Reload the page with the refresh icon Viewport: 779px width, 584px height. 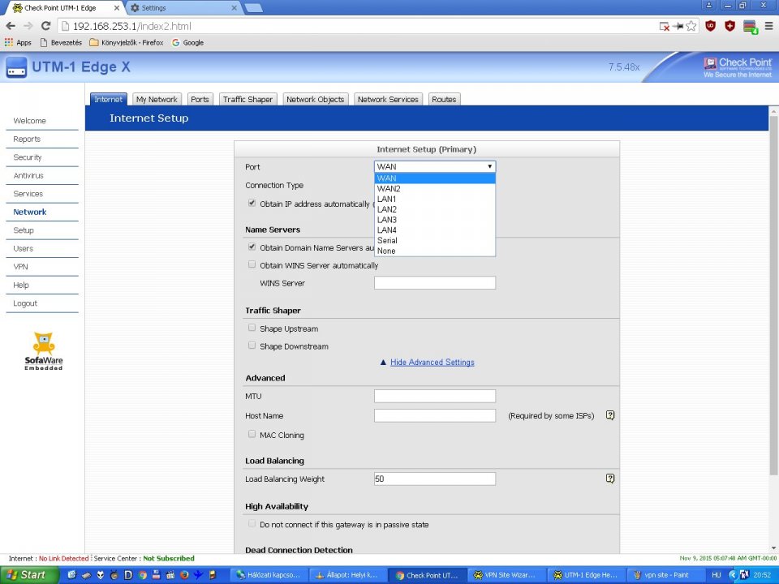tap(45, 26)
